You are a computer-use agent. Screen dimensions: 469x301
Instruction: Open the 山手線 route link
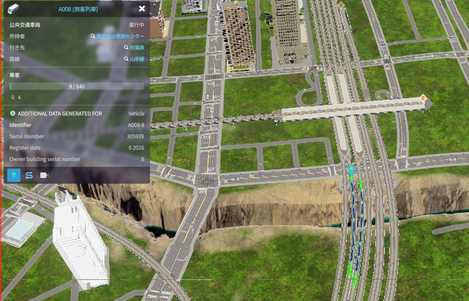click(136, 59)
